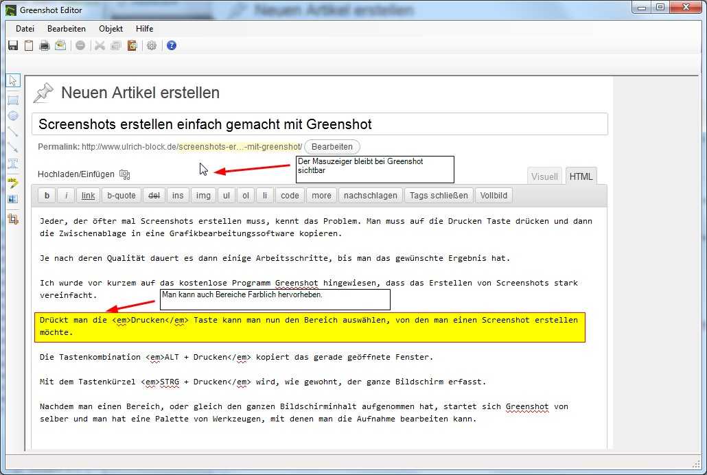Image resolution: width=707 pixels, height=475 pixels.
Task: Click the underlined word 'Greenshot' after 'kostenlose Programm'
Action: [x=297, y=283]
